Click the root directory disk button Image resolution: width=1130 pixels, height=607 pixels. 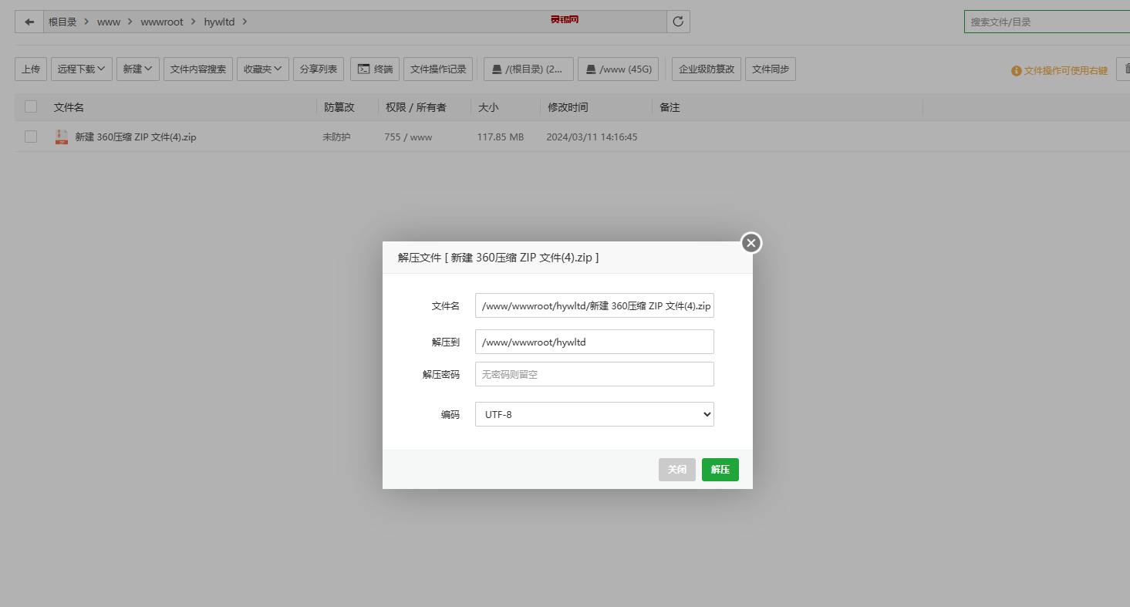[528, 69]
